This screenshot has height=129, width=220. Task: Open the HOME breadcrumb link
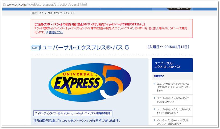(34, 13)
